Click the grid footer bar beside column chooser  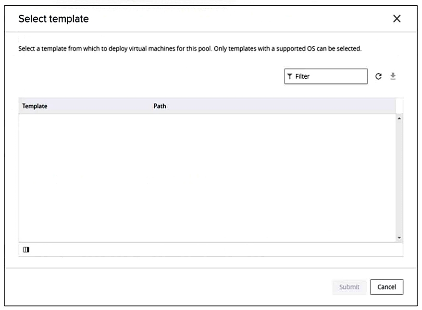click(x=215, y=250)
